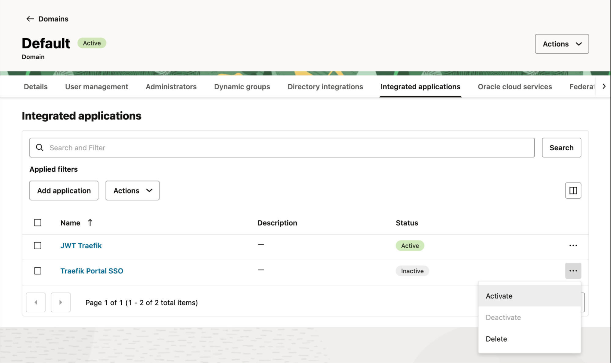The image size is (611, 363).
Task: Close the three-dot menu for Traefik Portal SSO
Action: click(x=573, y=271)
